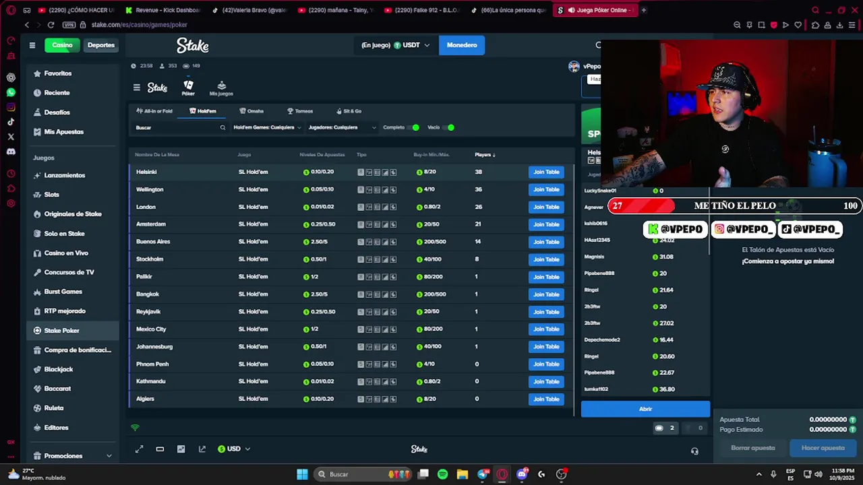Screen dimensions: 863x485
Task: Click the Hacer apuesta button
Action: (x=823, y=448)
